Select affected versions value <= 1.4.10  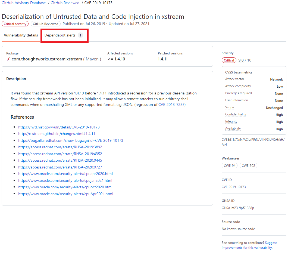[116, 59]
